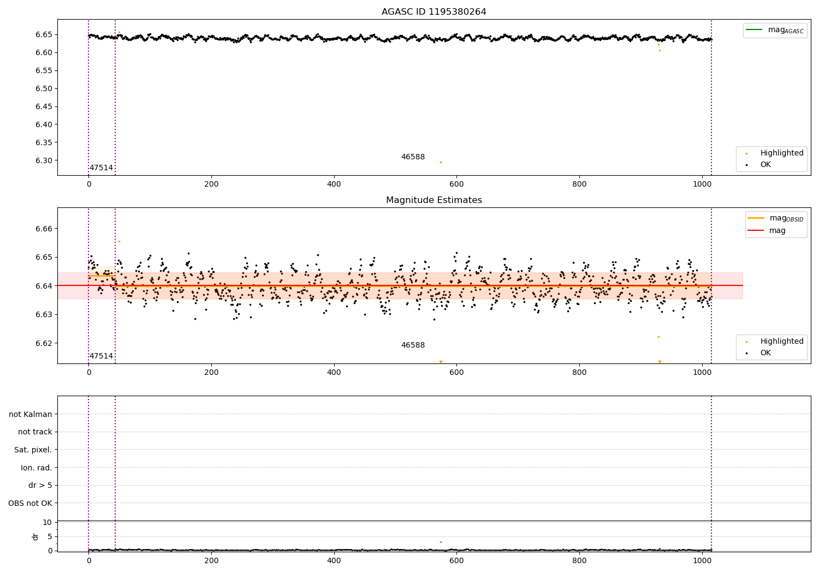Click the mag OBSID legend entry
This screenshot has width=819, height=573.
click(x=786, y=218)
